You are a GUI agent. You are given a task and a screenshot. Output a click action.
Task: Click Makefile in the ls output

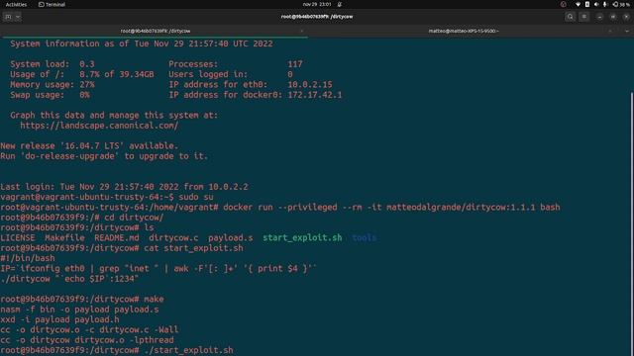click(64, 237)
